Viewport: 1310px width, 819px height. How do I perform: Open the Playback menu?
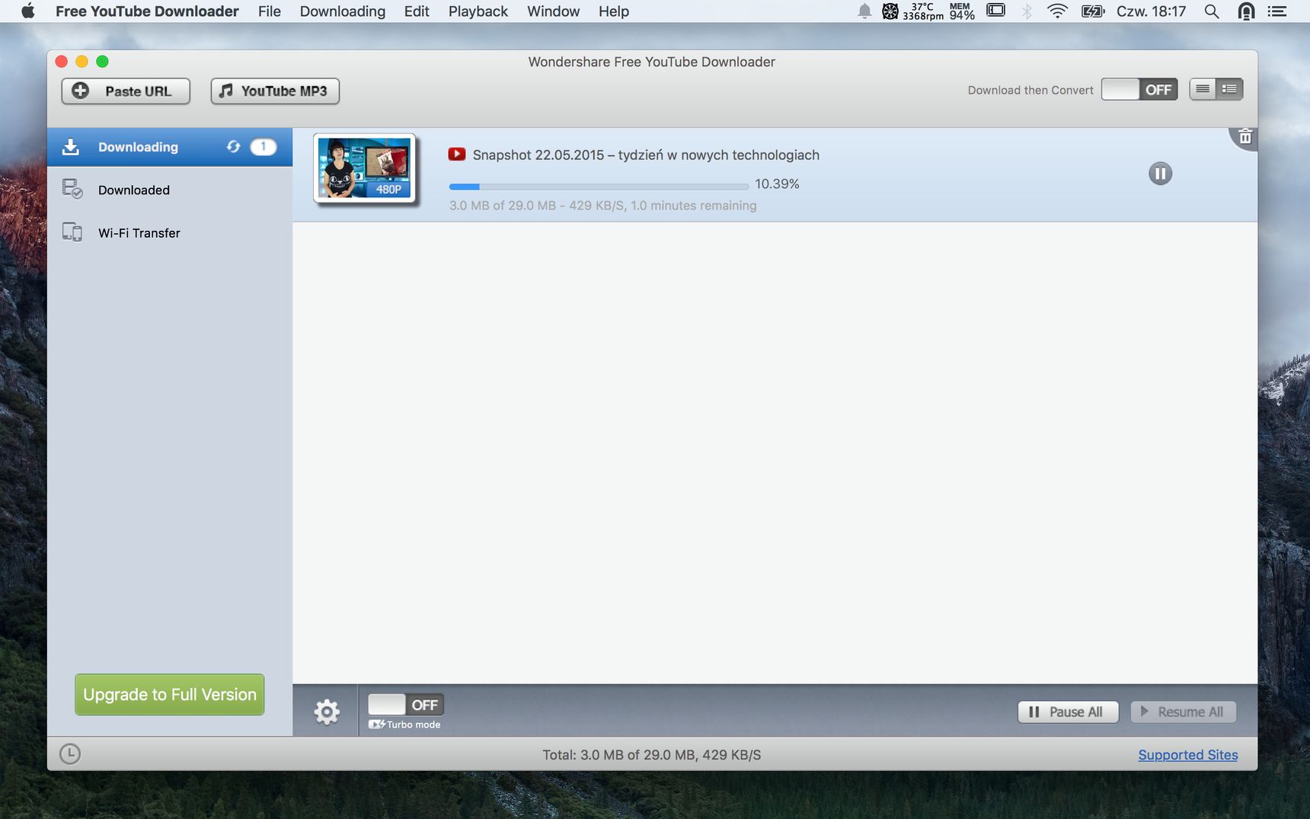pos(478,11)
